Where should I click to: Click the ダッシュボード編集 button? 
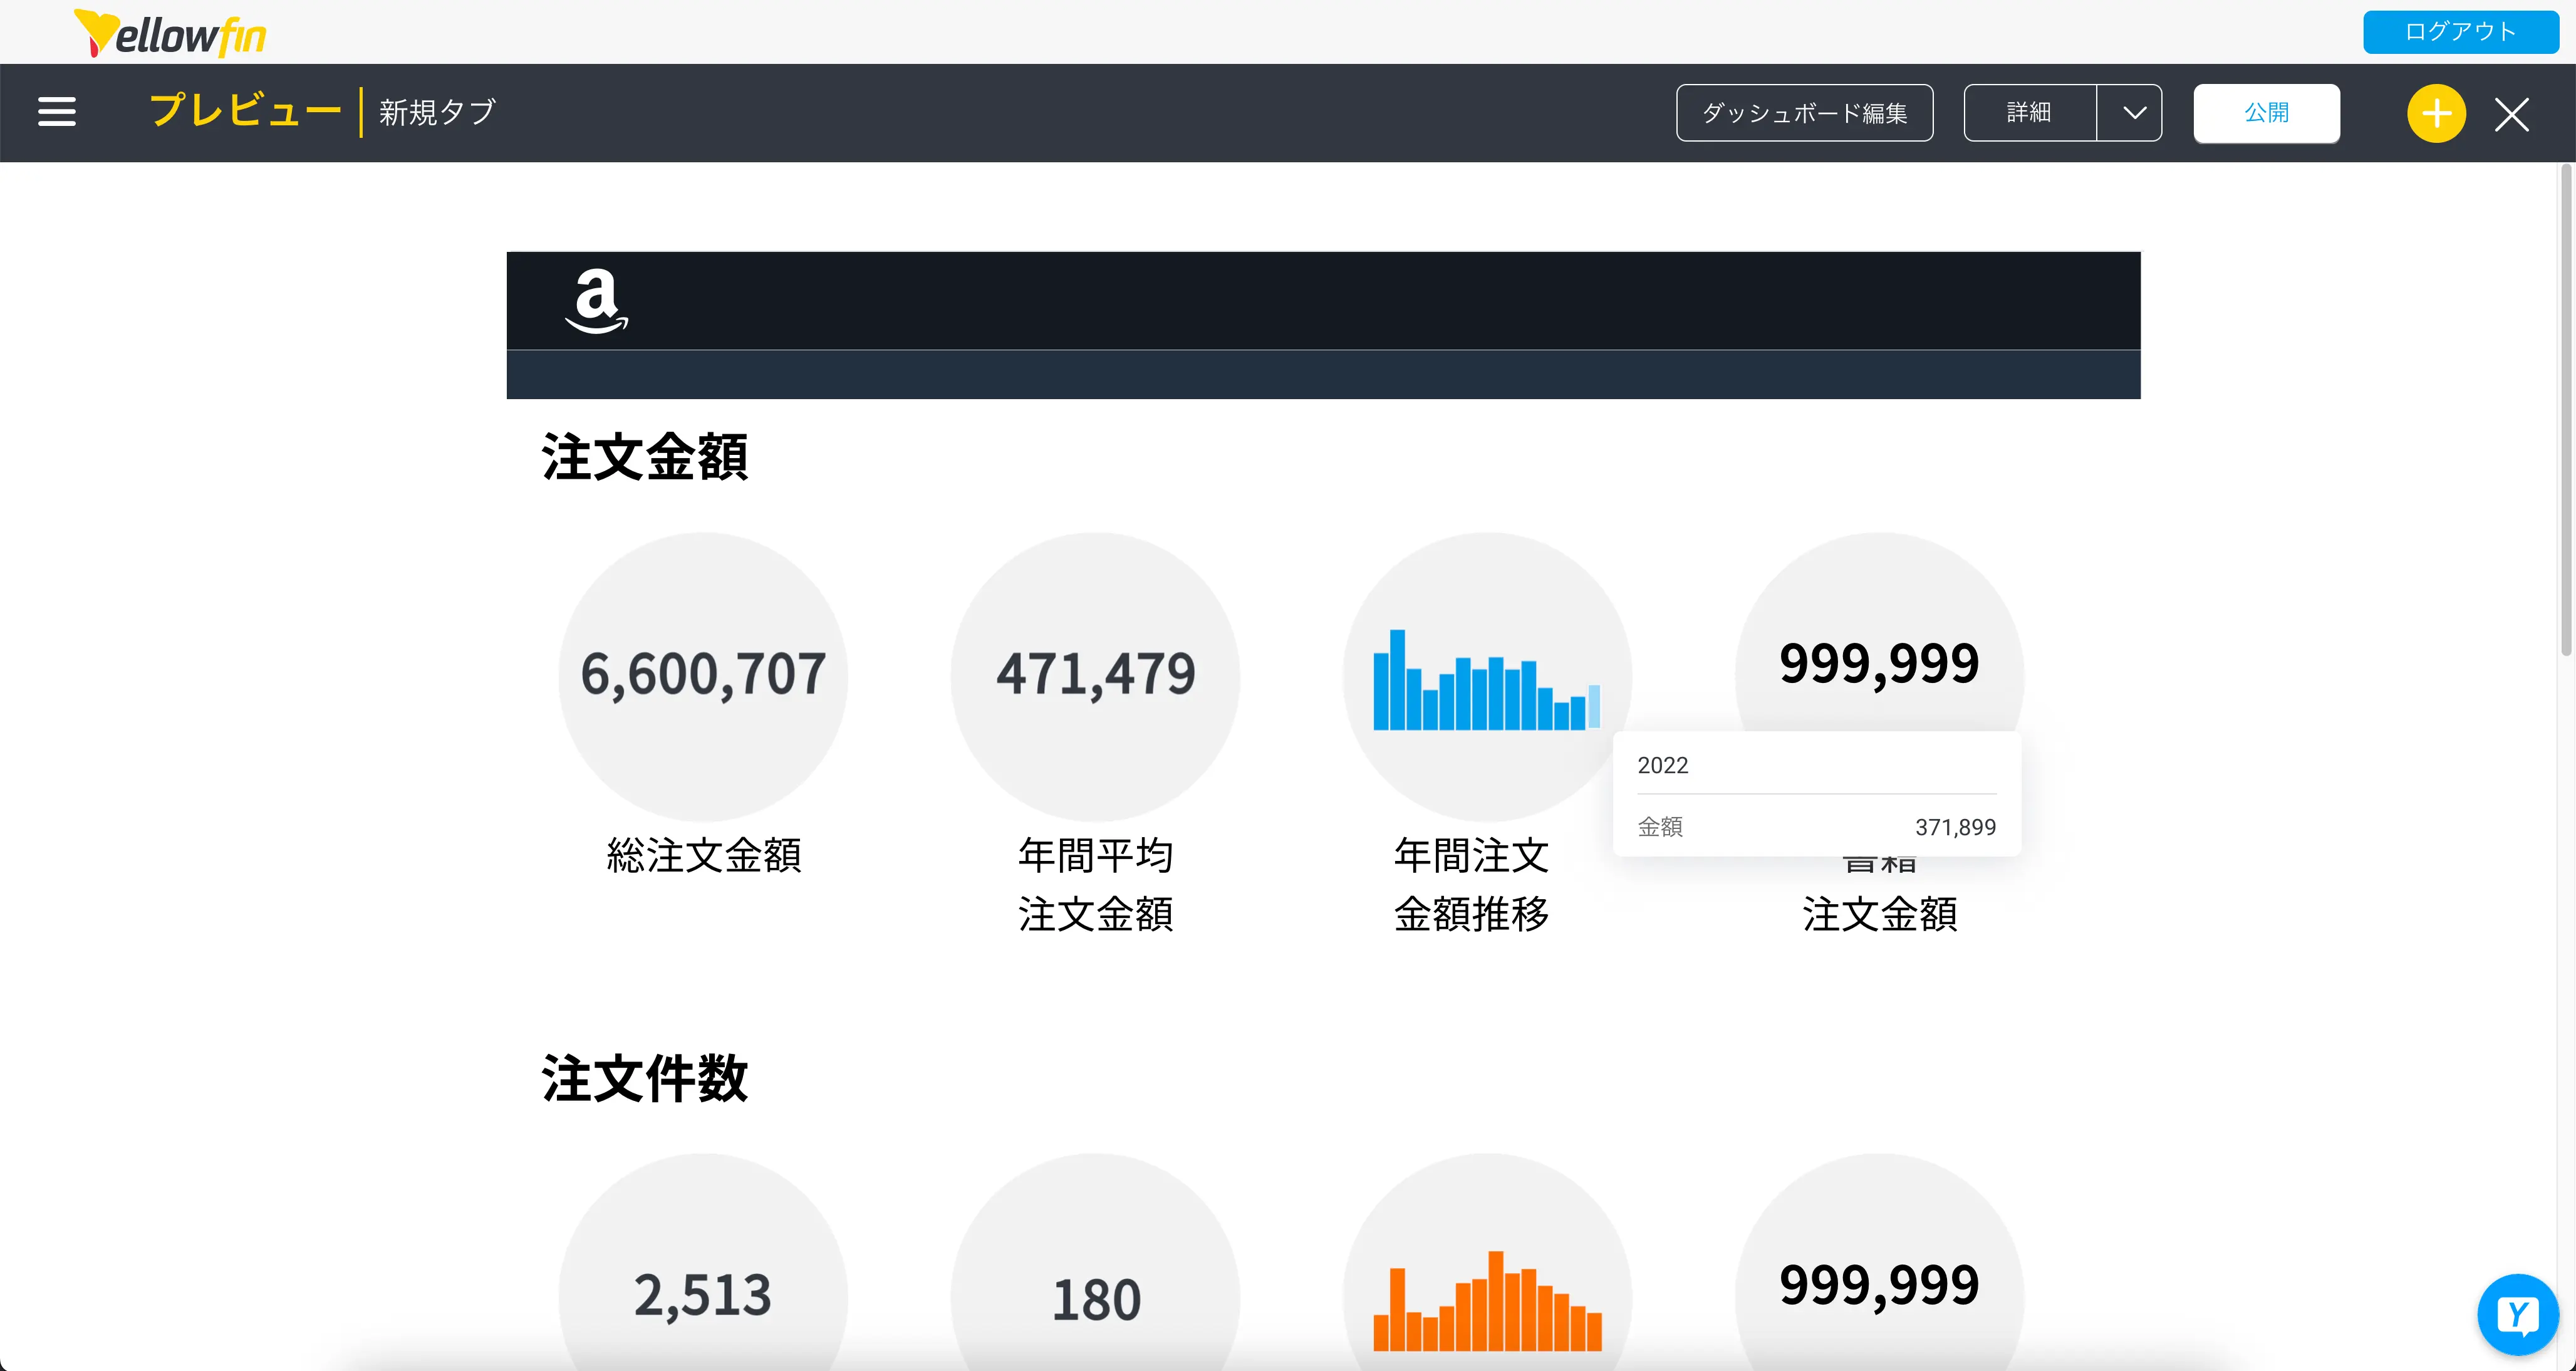(x=1804, y=113)
